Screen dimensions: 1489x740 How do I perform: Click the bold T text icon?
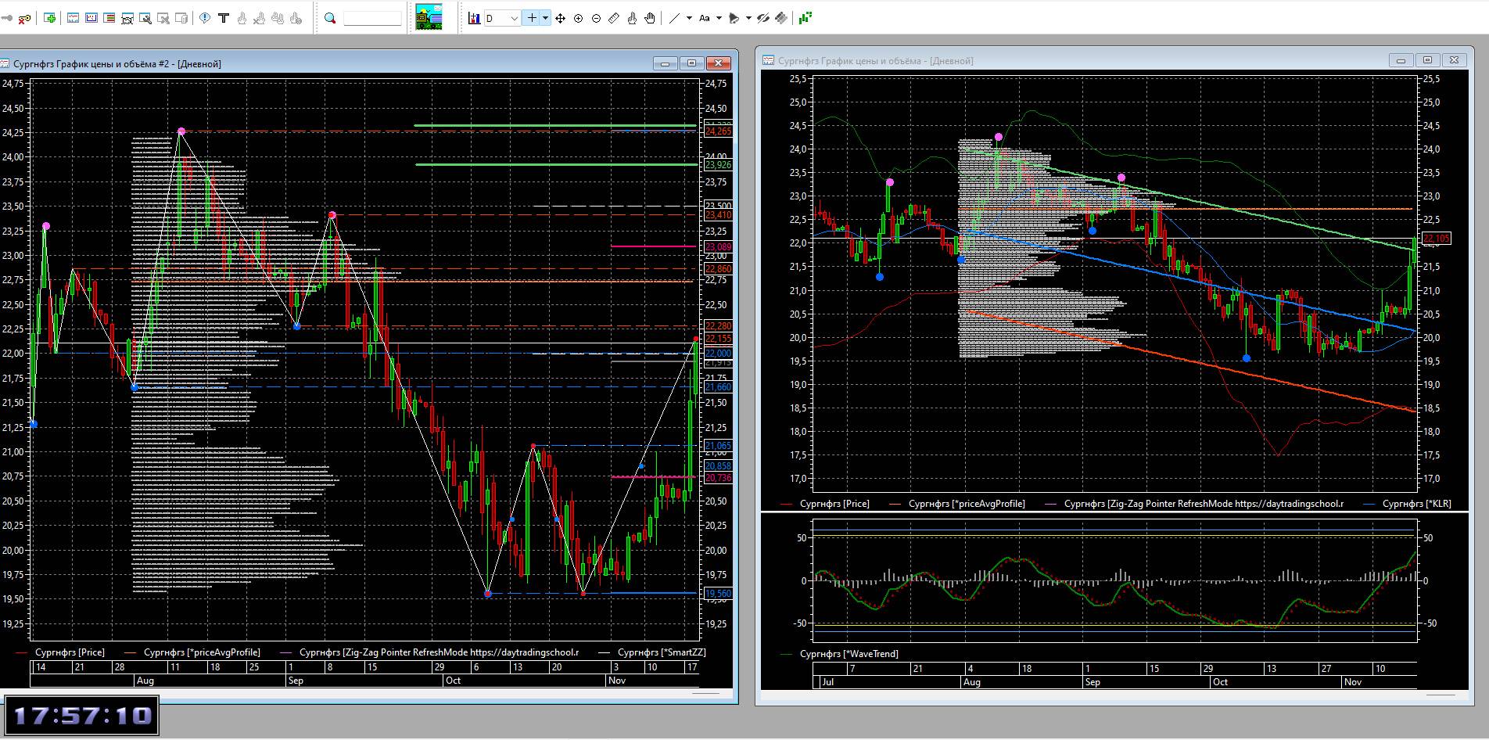tap(224, 18)
